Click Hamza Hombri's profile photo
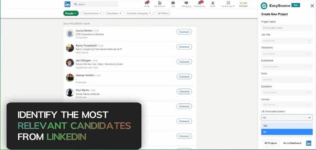 click(x=70, y=78)
